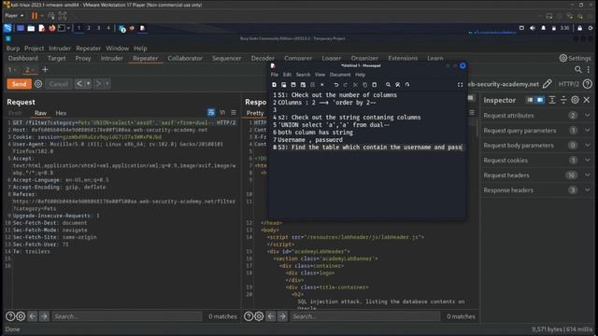Switch to the Dashboard tab

(x=22, y=58)
